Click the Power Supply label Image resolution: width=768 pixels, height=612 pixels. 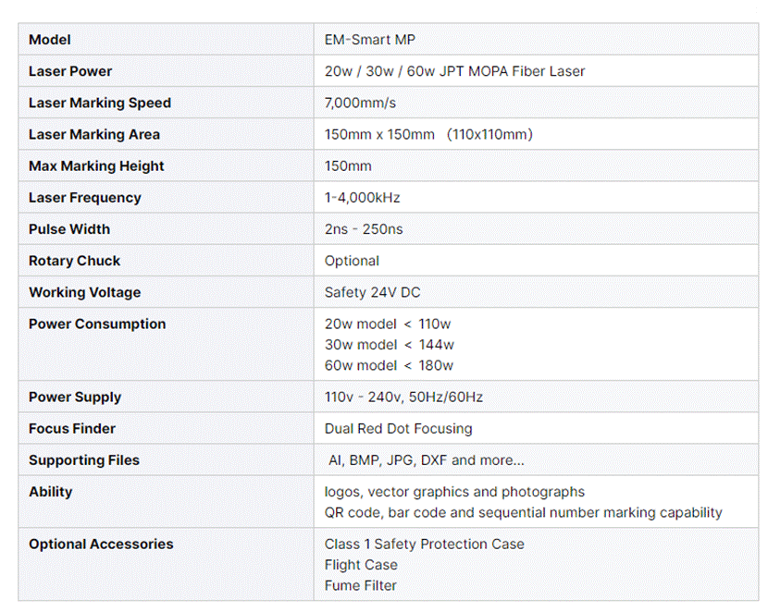(75, 398)
